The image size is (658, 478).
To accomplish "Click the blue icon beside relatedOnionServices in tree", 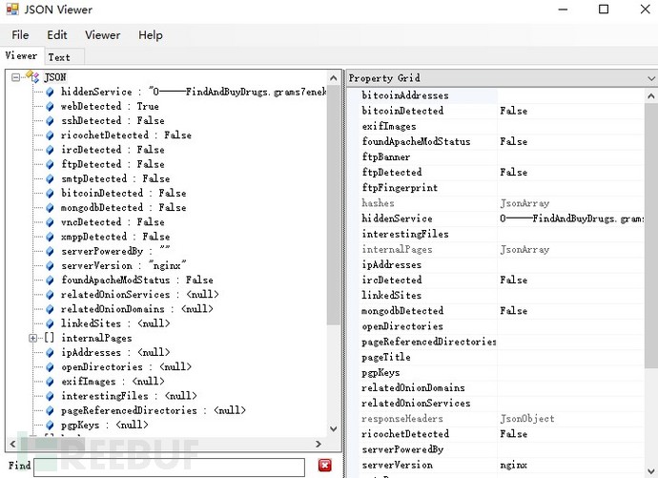I will (50, 295).
